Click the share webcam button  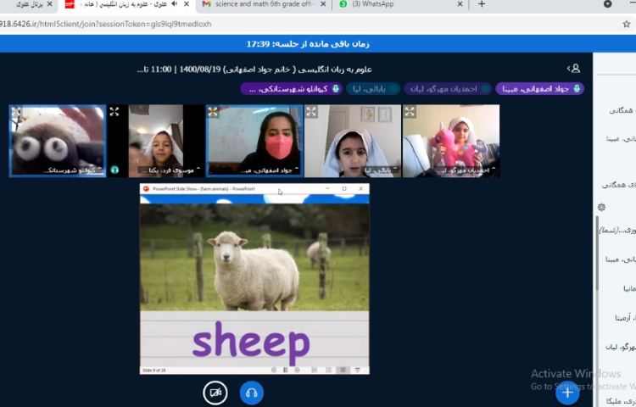[x=215, y=393]
